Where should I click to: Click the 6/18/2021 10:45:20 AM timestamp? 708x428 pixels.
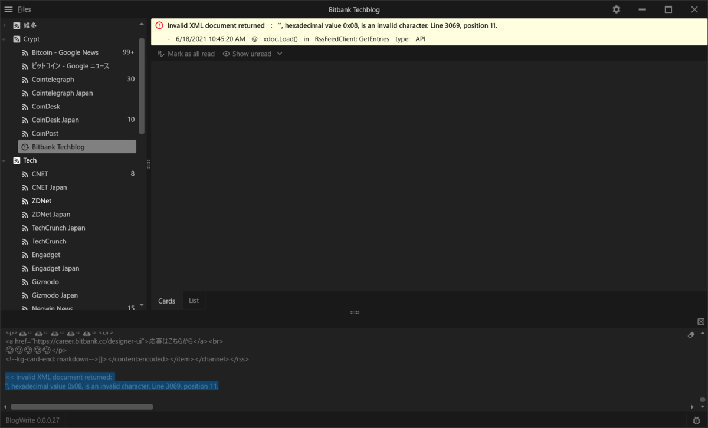211,39
